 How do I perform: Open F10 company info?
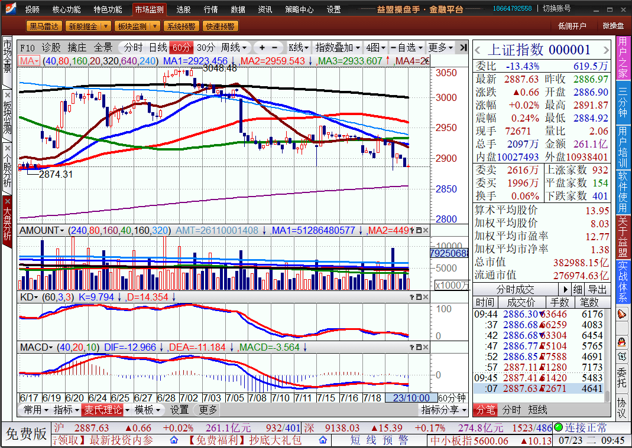click(27, 47)
